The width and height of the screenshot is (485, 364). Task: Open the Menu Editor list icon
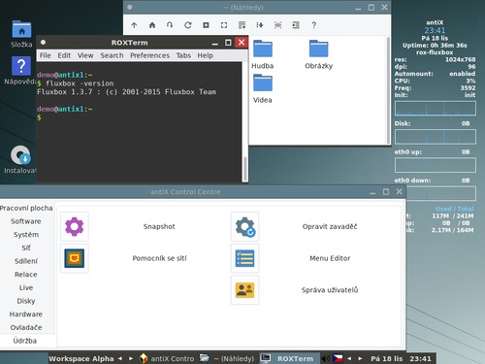(x=244, y=258)
